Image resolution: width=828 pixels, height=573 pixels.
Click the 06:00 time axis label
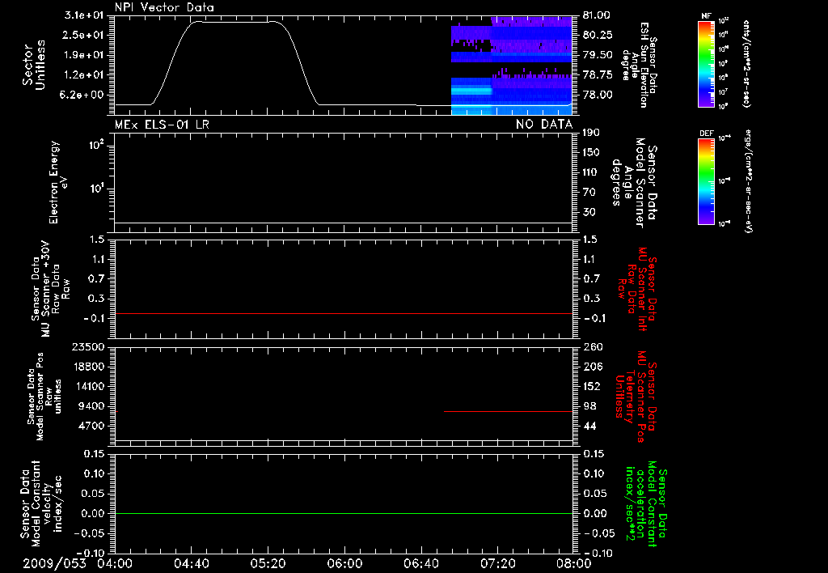(x=344, y=563)
